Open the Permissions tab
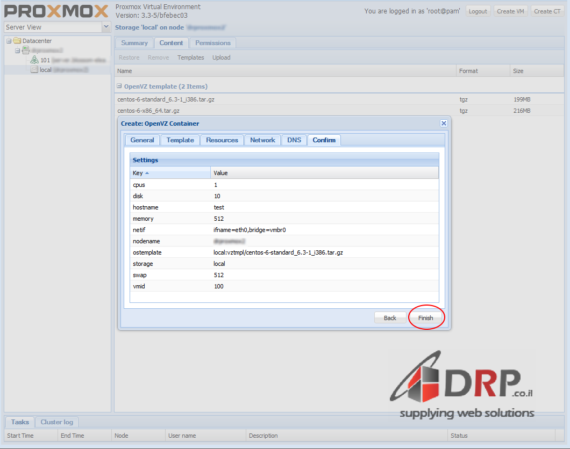The height and width of the screenshot is (449, 570). click(212, 43)
